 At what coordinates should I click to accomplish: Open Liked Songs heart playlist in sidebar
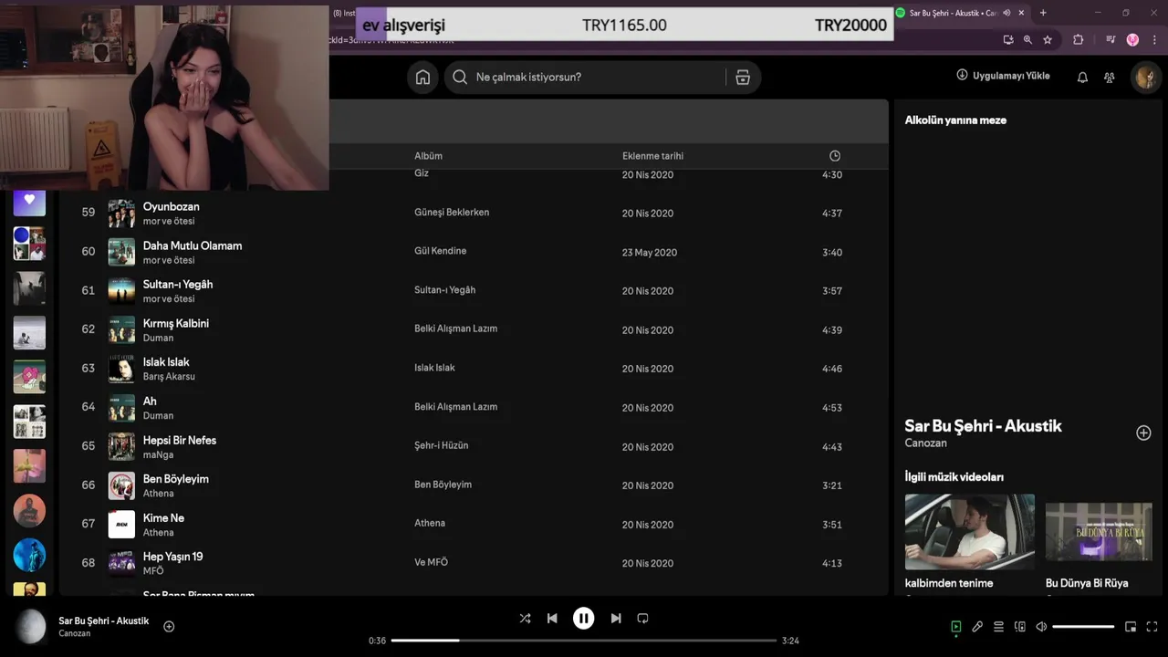[x=29, y=200]
